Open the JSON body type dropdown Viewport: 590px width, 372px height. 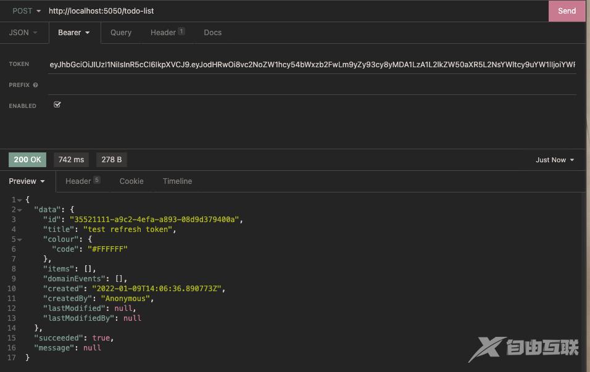click(23, 33)
